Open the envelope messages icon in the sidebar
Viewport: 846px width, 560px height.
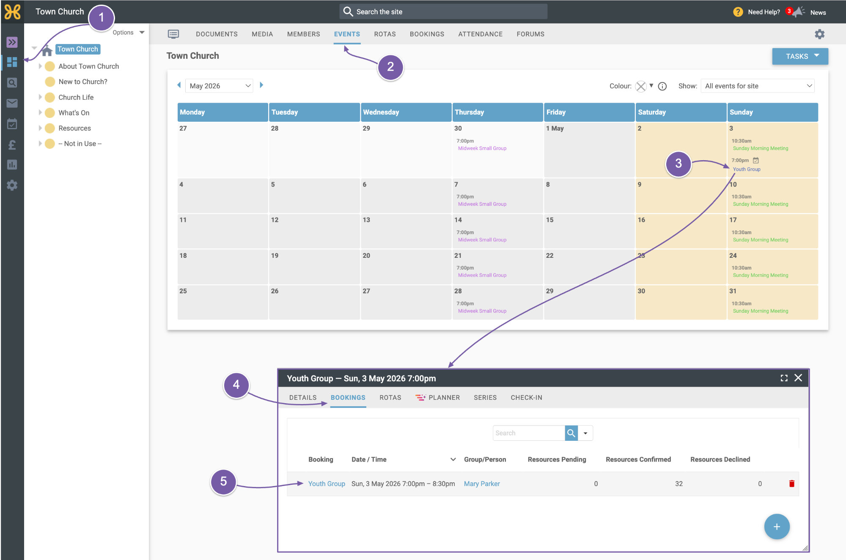(x=12, y=103)
